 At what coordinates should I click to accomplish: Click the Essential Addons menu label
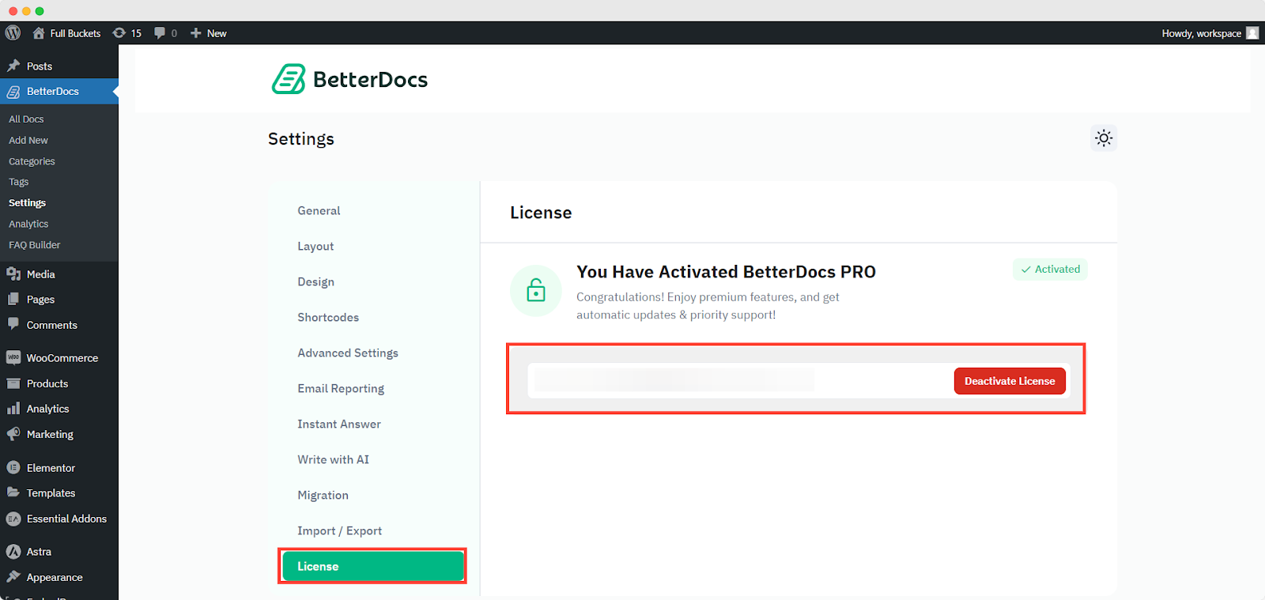[x=66, y=519]
